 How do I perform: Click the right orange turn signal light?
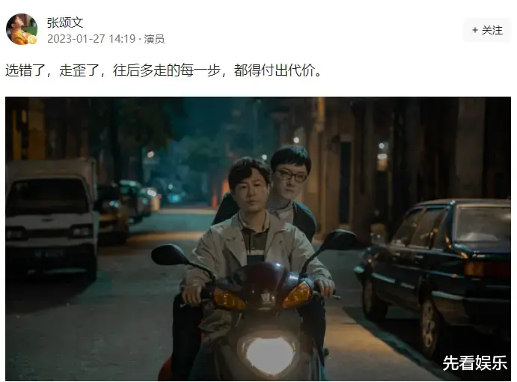[x=296, y=295]
